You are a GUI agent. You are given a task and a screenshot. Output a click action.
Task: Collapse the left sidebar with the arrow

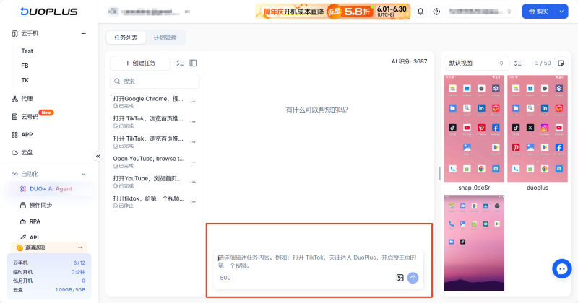pyautogui.click(x=98, y=157)
